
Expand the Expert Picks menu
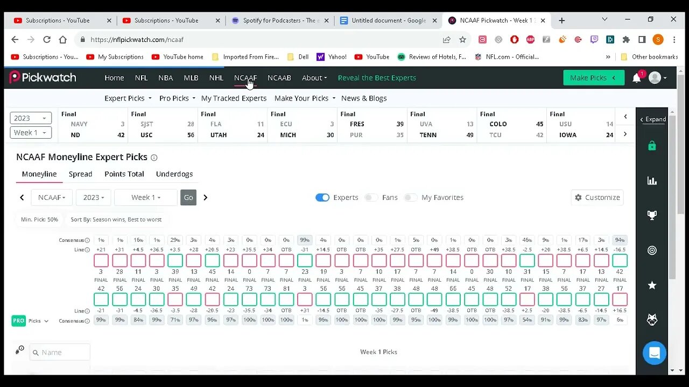128,98
